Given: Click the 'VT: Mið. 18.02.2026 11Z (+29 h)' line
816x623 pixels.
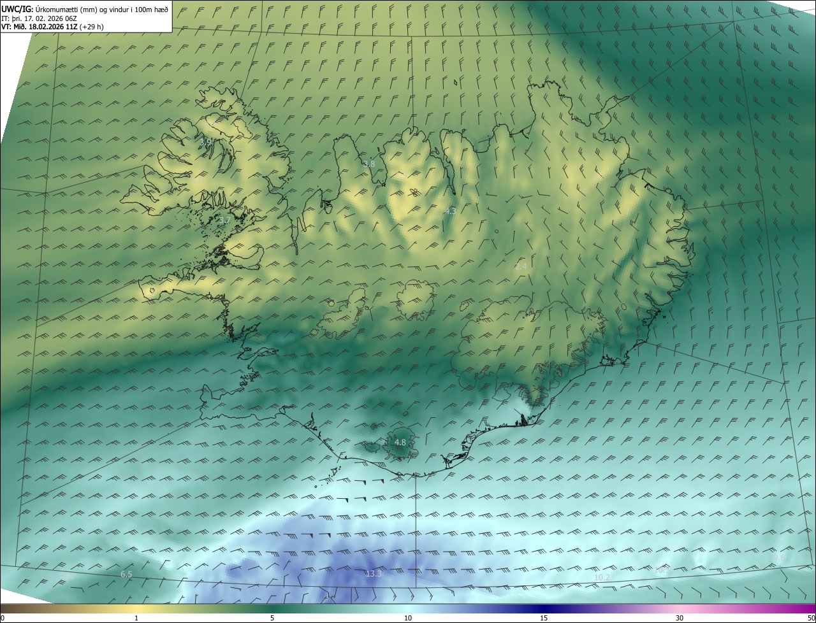Looking at the screenshot, I should pos(52,27).
